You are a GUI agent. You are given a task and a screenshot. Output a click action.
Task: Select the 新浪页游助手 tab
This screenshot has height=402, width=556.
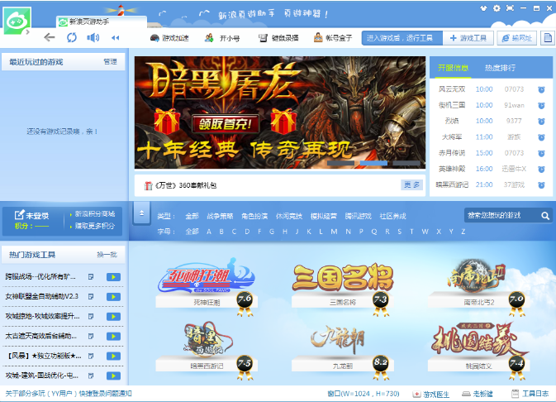pyautogui.click(x=102, y=22)
